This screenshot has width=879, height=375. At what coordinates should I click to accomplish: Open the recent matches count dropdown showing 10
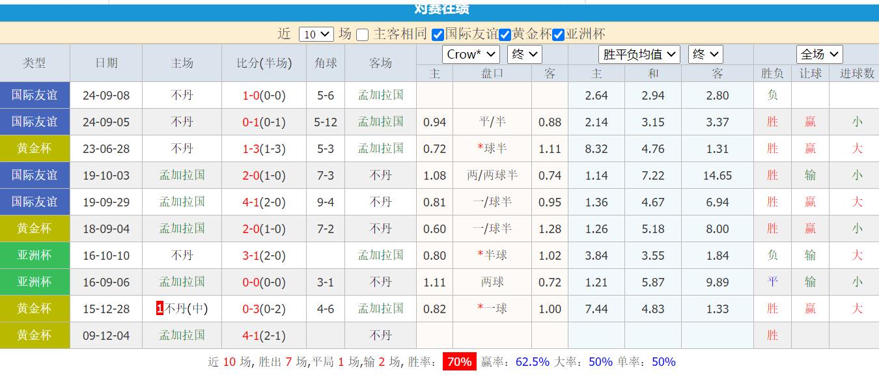316,34
